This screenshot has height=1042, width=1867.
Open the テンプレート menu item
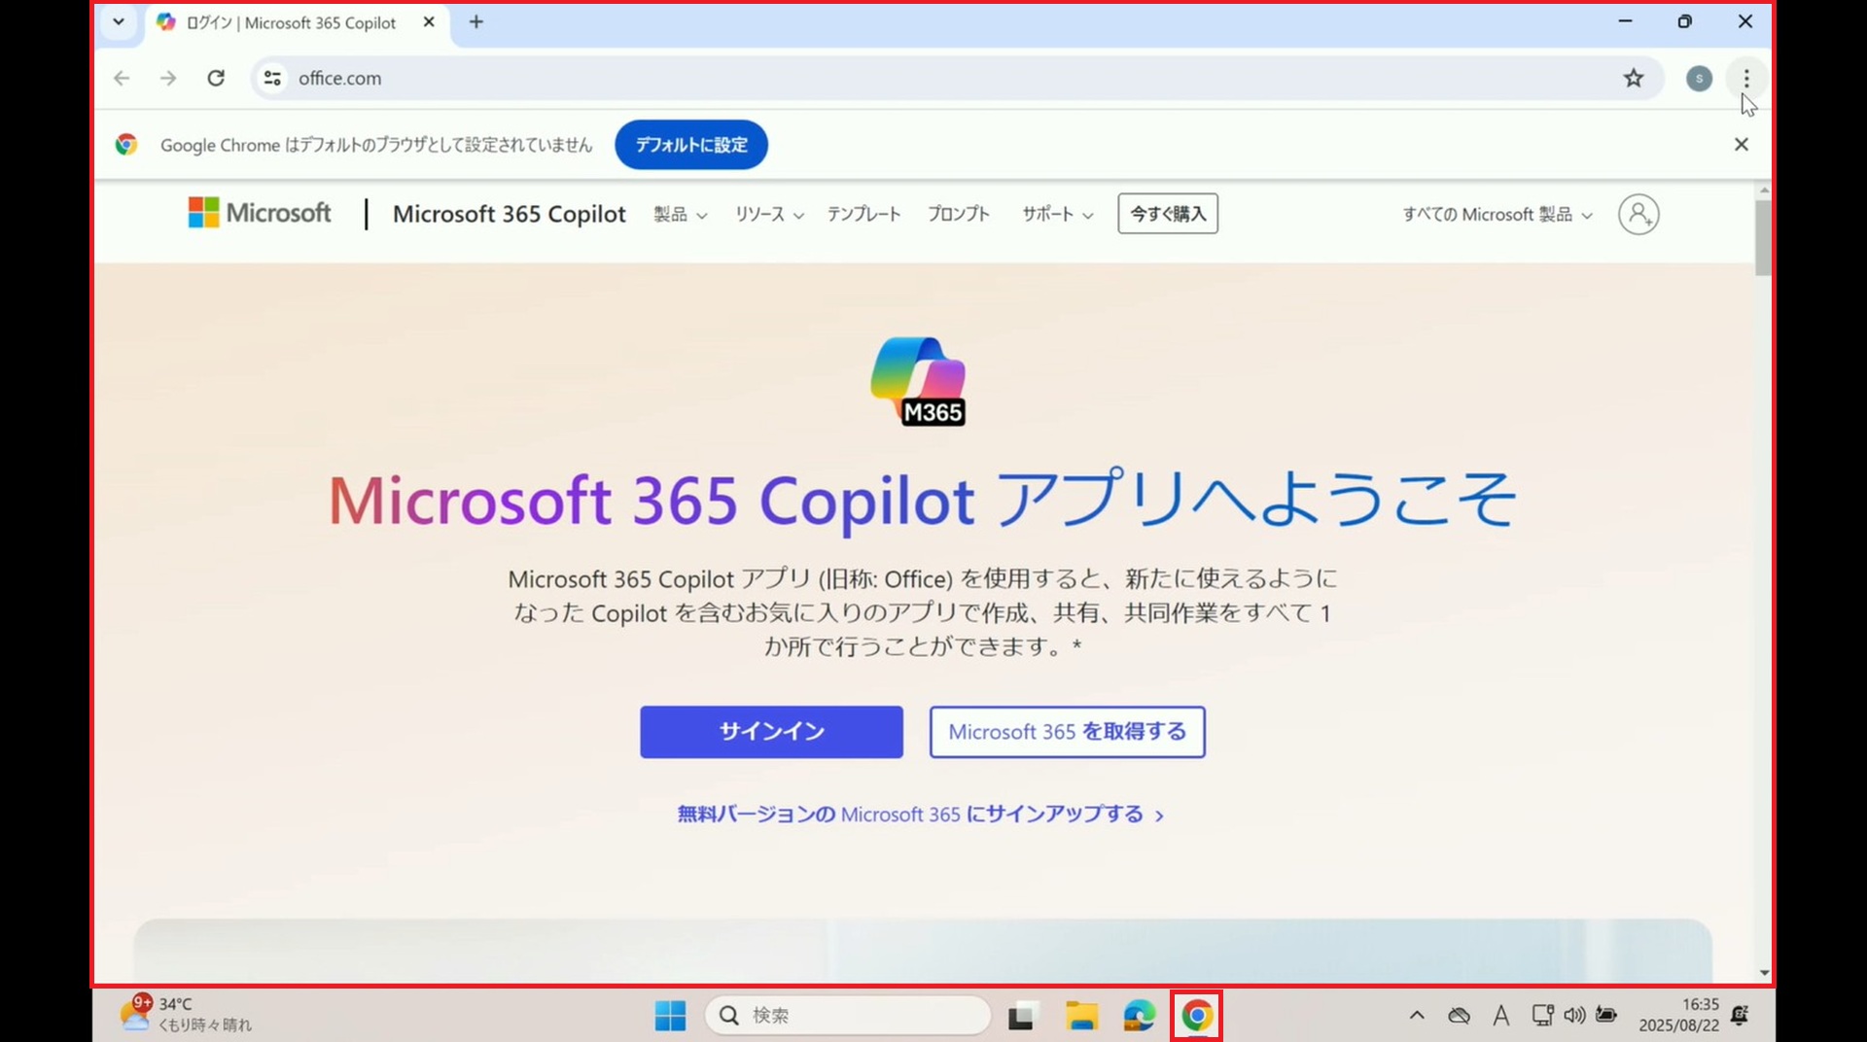[x=863, y=214]
